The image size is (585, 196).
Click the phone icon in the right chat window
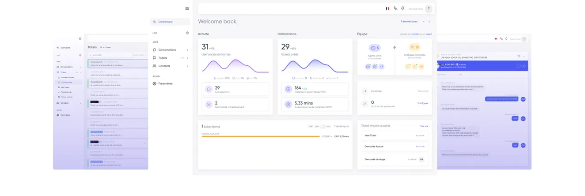[501, 39]
